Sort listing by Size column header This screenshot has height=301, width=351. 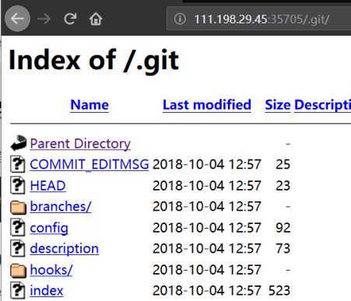[278, 105]
